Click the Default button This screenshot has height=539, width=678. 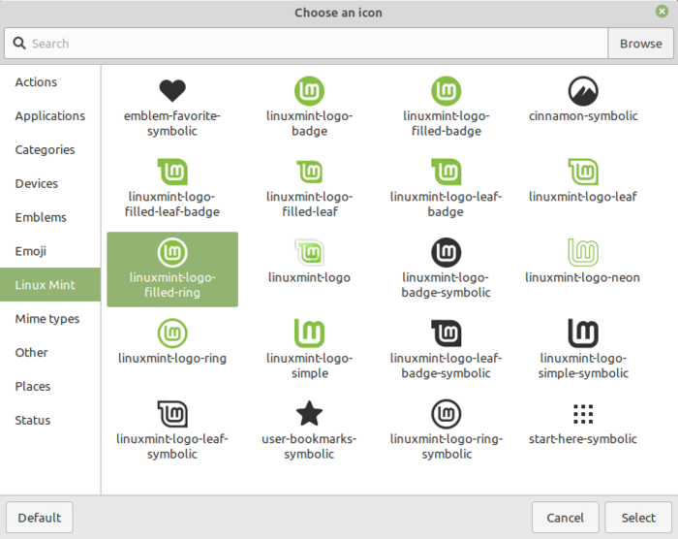[x=40, y=518]
